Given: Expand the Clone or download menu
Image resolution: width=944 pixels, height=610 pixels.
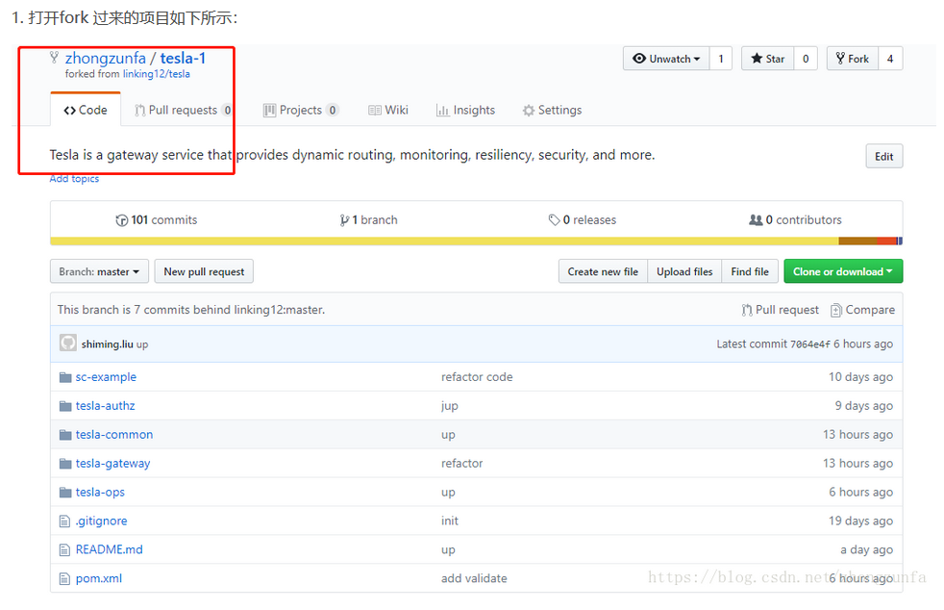Looking at the screenshot, I should (843, 272).
